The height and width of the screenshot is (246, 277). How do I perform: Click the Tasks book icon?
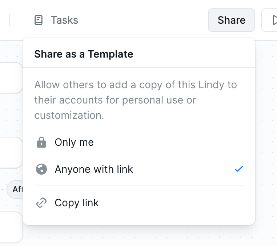point(38,20)
